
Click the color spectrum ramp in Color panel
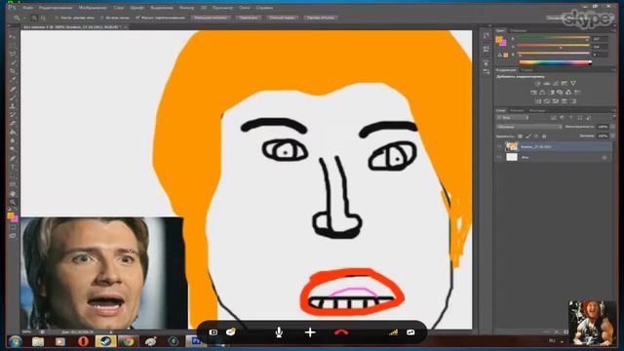point(555,62)
